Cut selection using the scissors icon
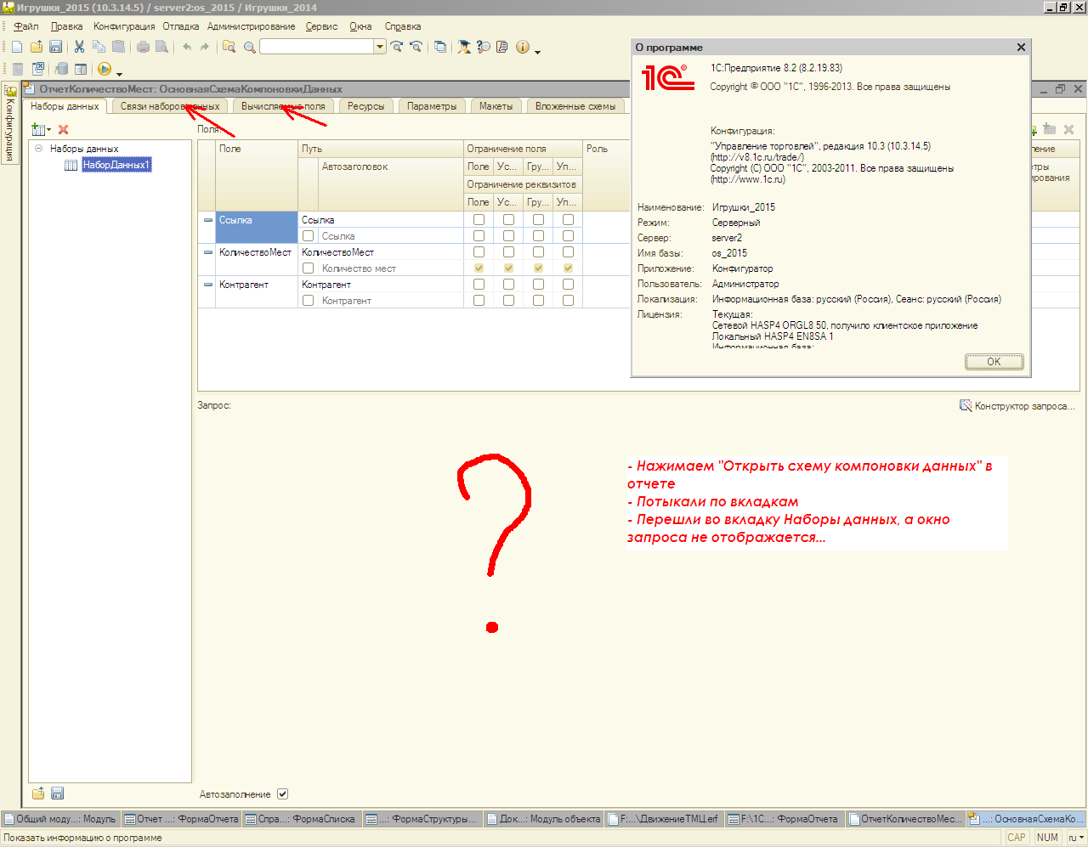 click(80, 47)
